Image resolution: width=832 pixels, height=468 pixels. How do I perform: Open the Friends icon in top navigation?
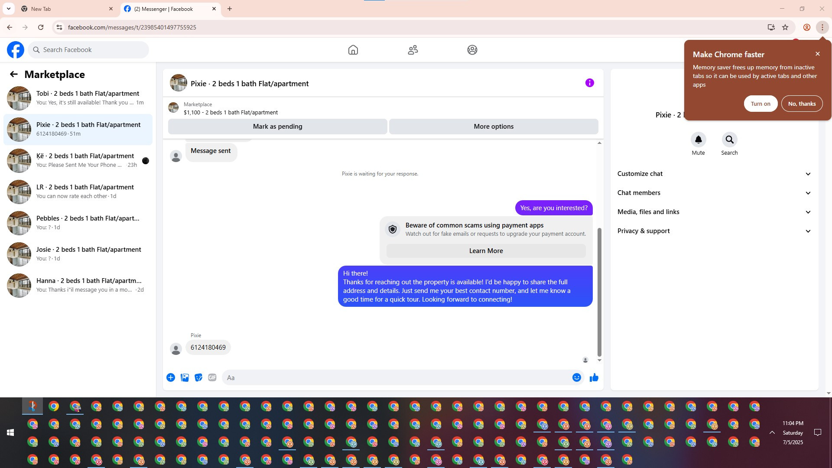pyautogui.click(x=413, y=50)
